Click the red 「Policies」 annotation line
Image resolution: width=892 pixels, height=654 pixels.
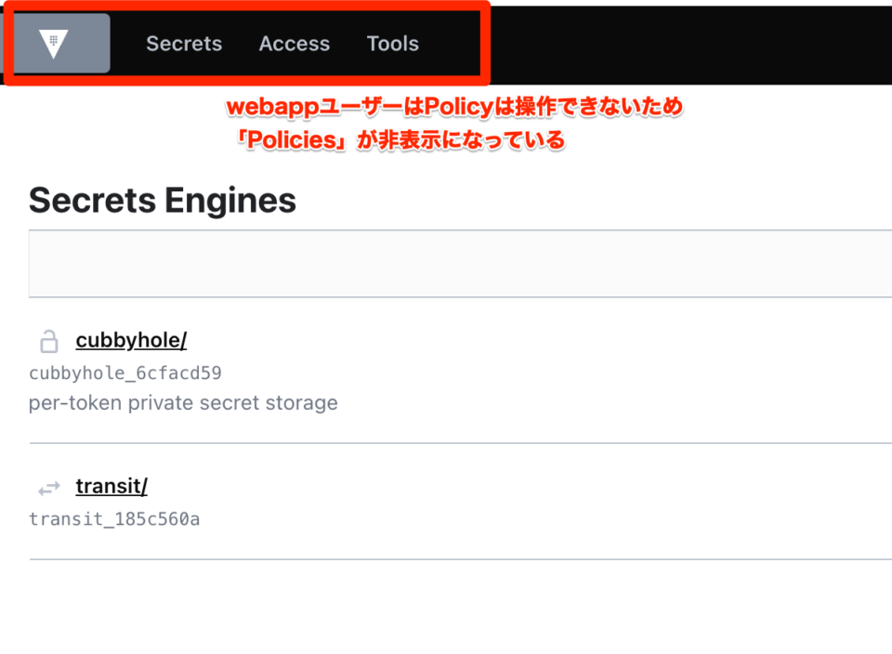[x=401, y=140]
